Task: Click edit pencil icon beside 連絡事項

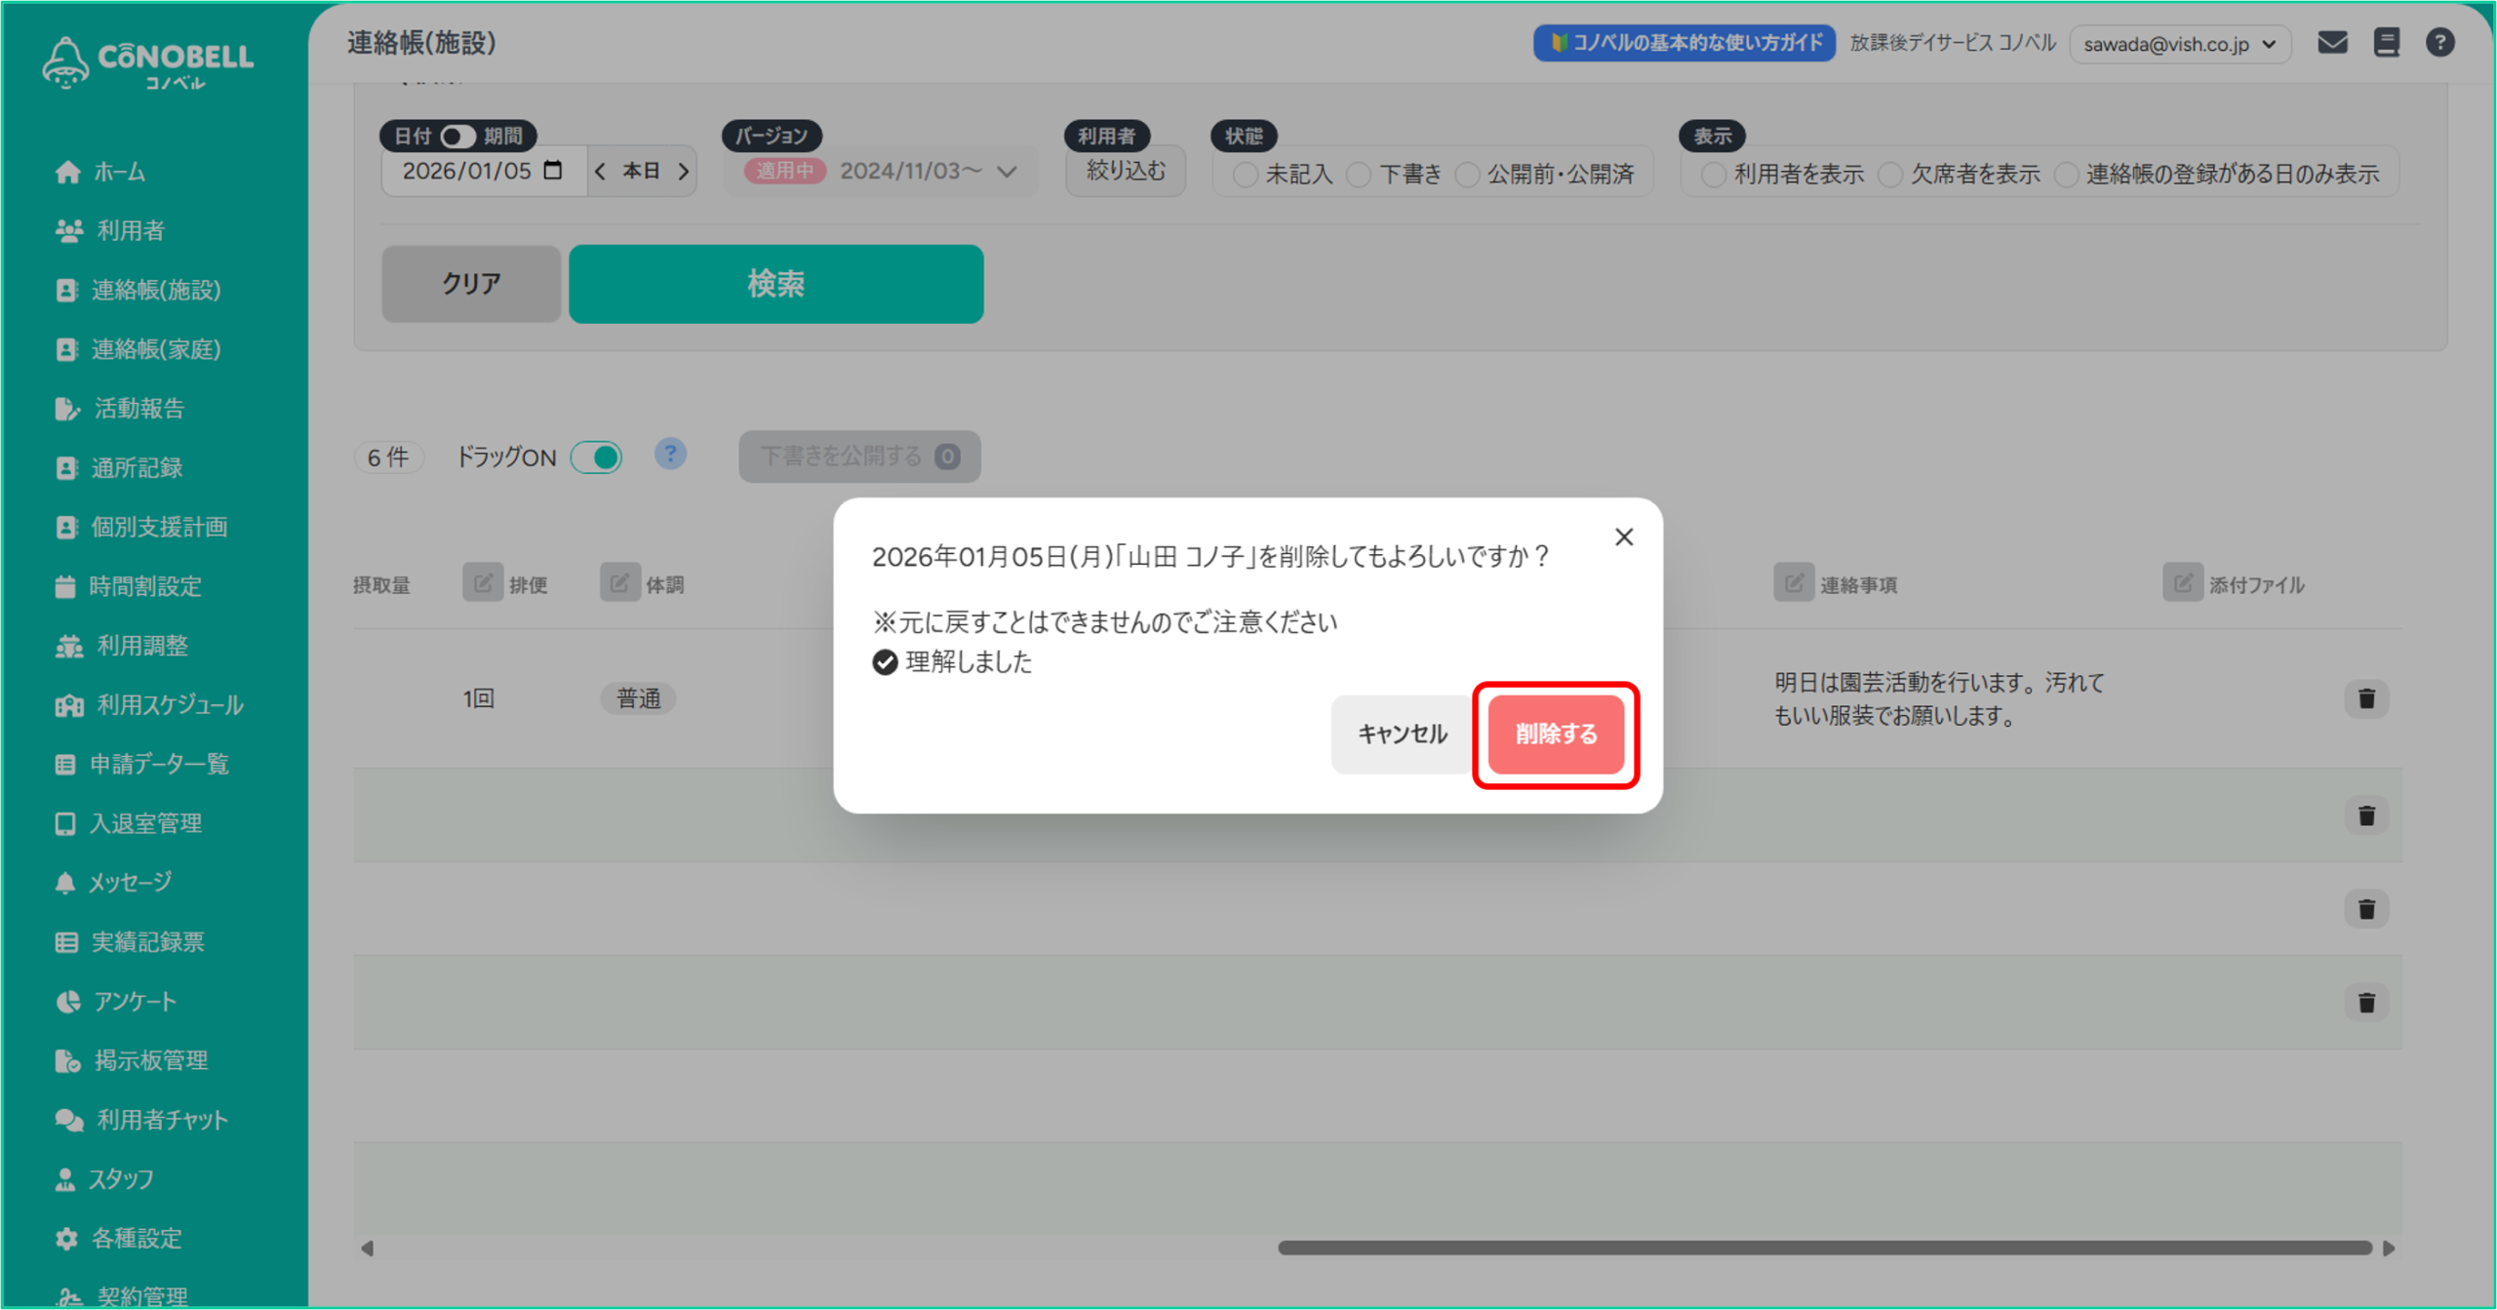Action: (x=1793, y=583)
